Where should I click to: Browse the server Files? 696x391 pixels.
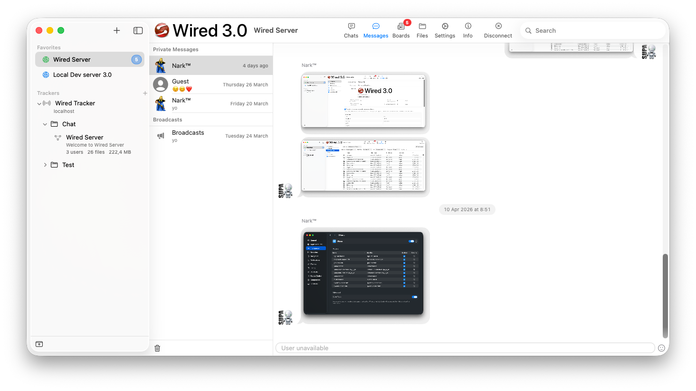tap(422, 30)
